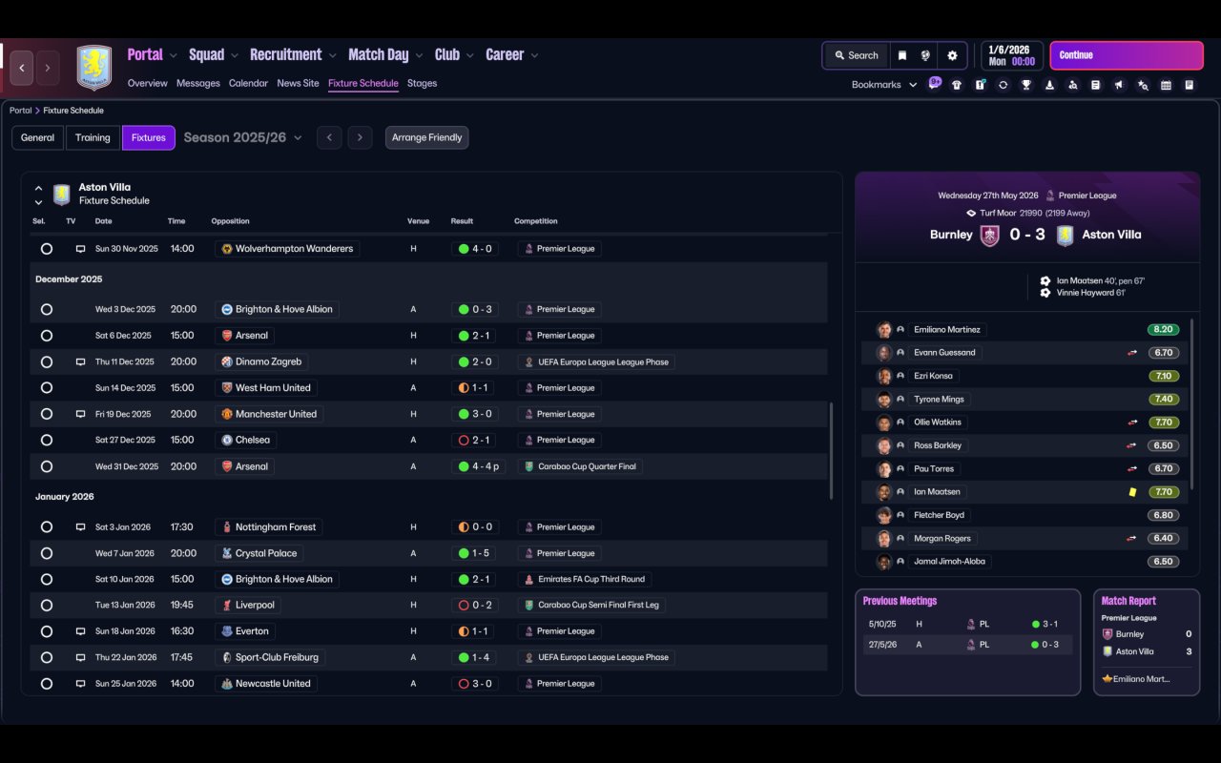Open the Portal breadcrumb link

(x=21, y=111)
